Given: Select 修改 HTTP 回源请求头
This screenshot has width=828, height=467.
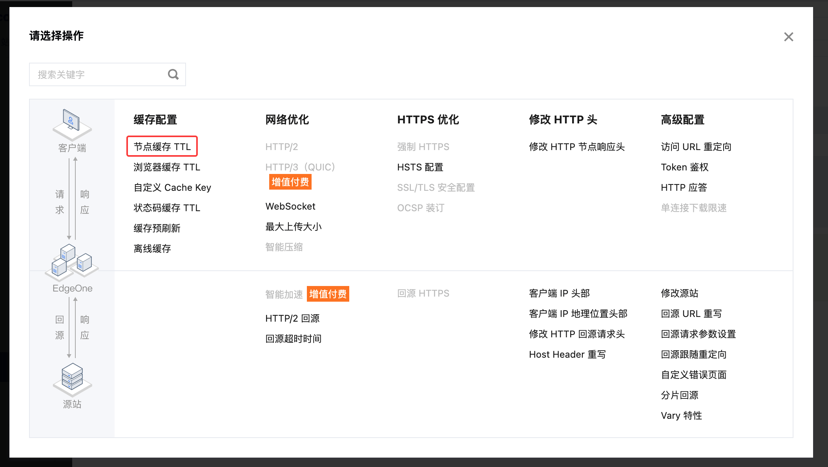Looking at the screenshot, I should pyautogui.click(x=577, y=334).
